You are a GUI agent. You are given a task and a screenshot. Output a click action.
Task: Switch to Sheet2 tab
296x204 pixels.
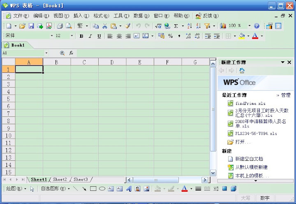(60, 179)
